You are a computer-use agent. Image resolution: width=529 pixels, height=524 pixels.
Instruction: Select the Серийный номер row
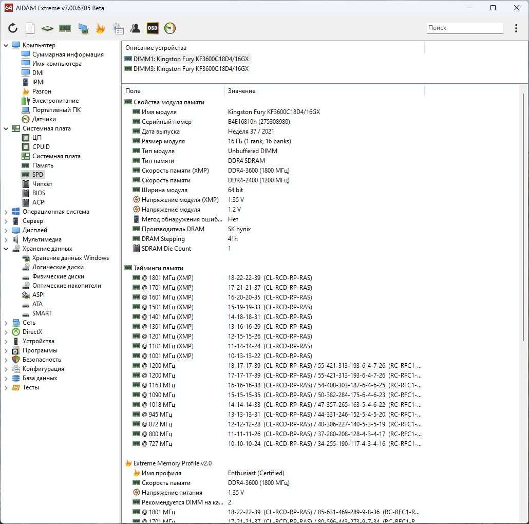pyautogui.click(x=273, y=122)
